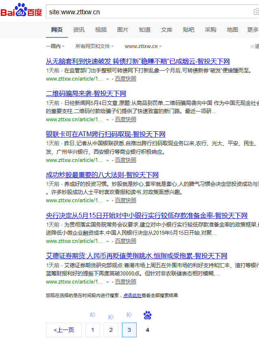259x347 pixels.
Task: Click paw icon above page 2
Action: pos(111,317)
